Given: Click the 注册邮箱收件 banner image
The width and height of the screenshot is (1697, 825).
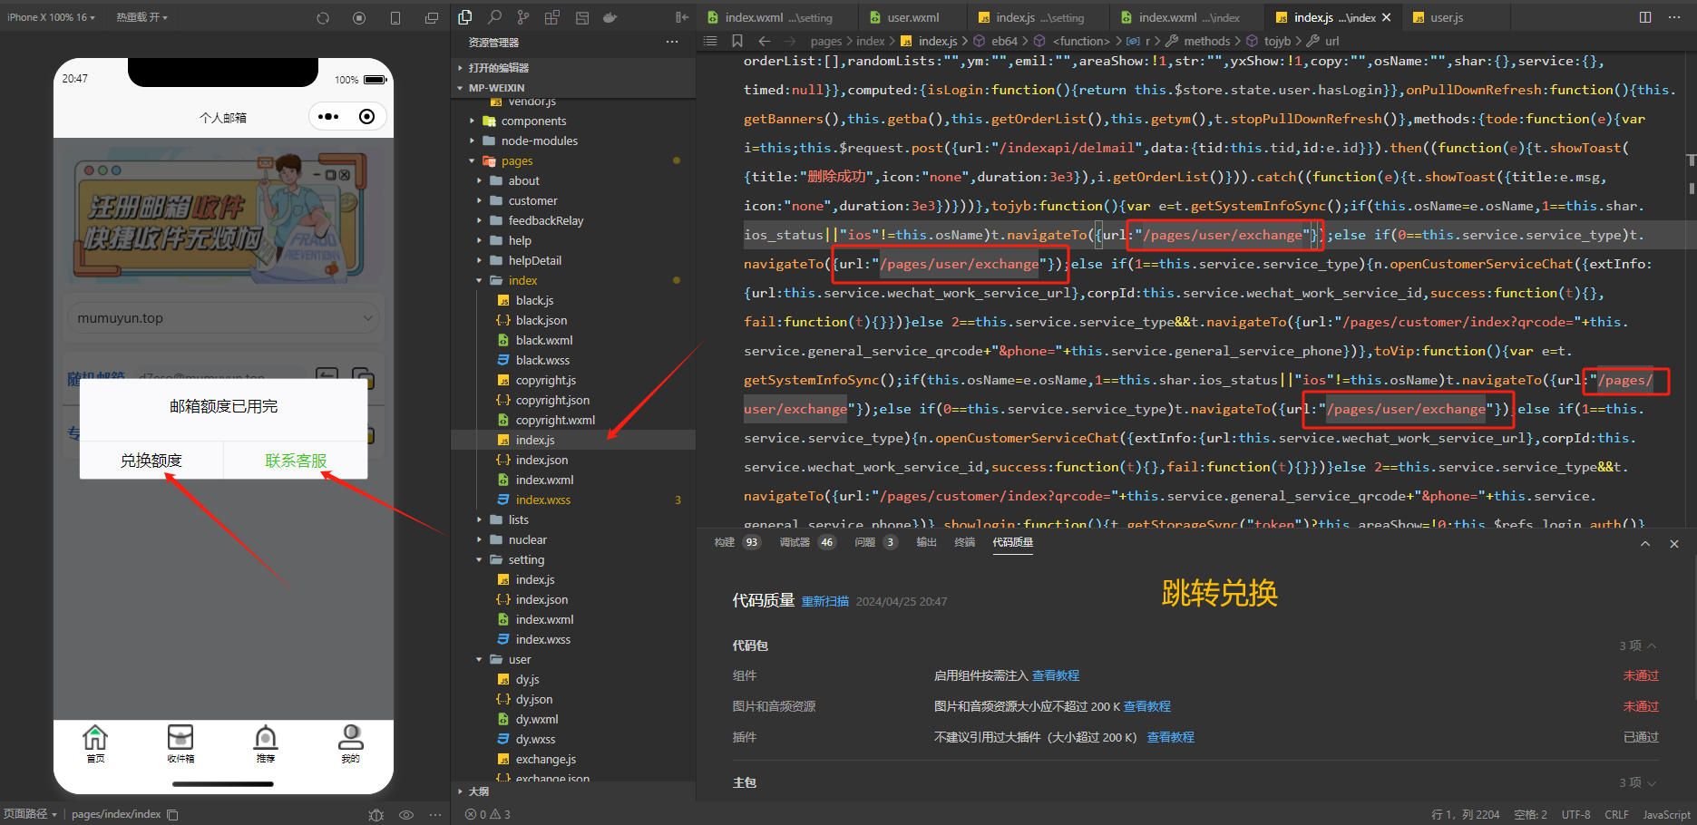Looking at the screenshot, I should (x=223, y=217).
